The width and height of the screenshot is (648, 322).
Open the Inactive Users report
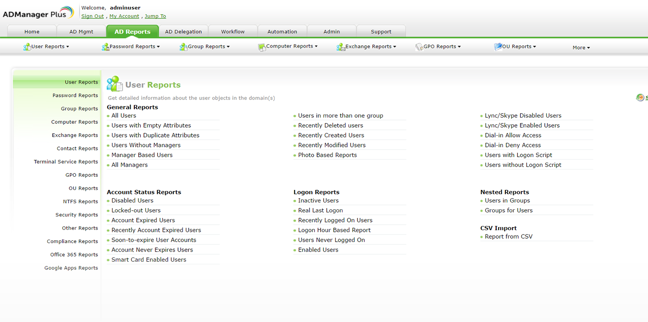[318, 201]
